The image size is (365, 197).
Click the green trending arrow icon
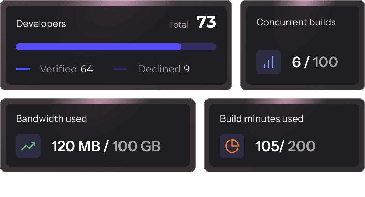28,146
